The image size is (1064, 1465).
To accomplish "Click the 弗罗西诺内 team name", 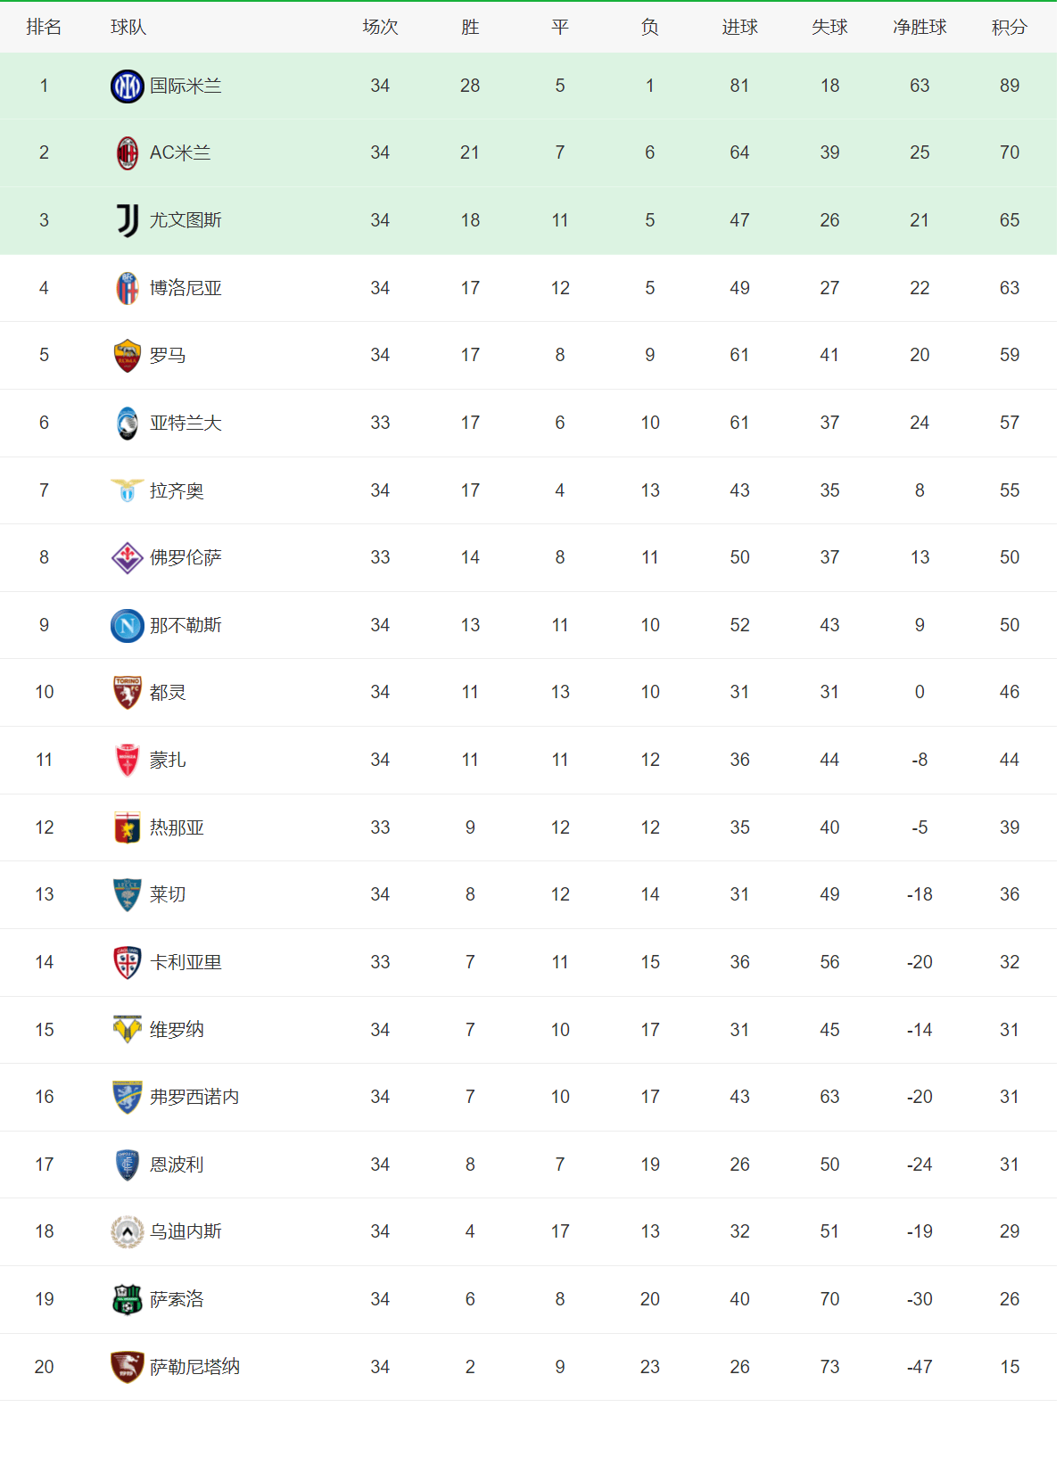I will (x=194, y=1098).
